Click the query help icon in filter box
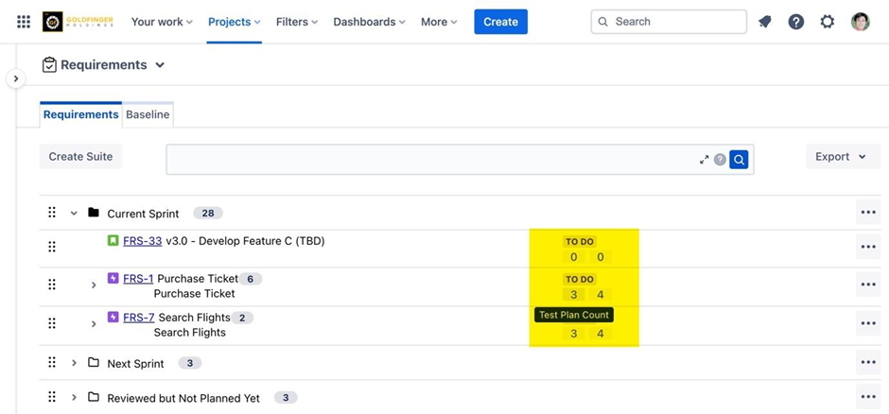Viewport: 889px width, 414px height. click(720, 160)
